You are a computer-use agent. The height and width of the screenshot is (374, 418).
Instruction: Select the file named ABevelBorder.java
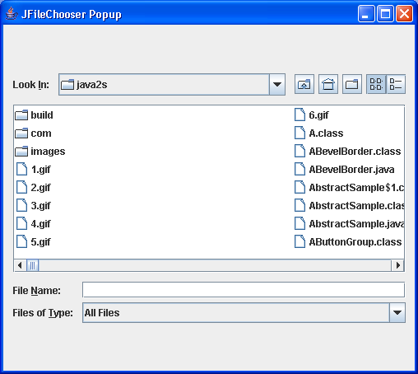pyautogui.click(x=351, y=170)
